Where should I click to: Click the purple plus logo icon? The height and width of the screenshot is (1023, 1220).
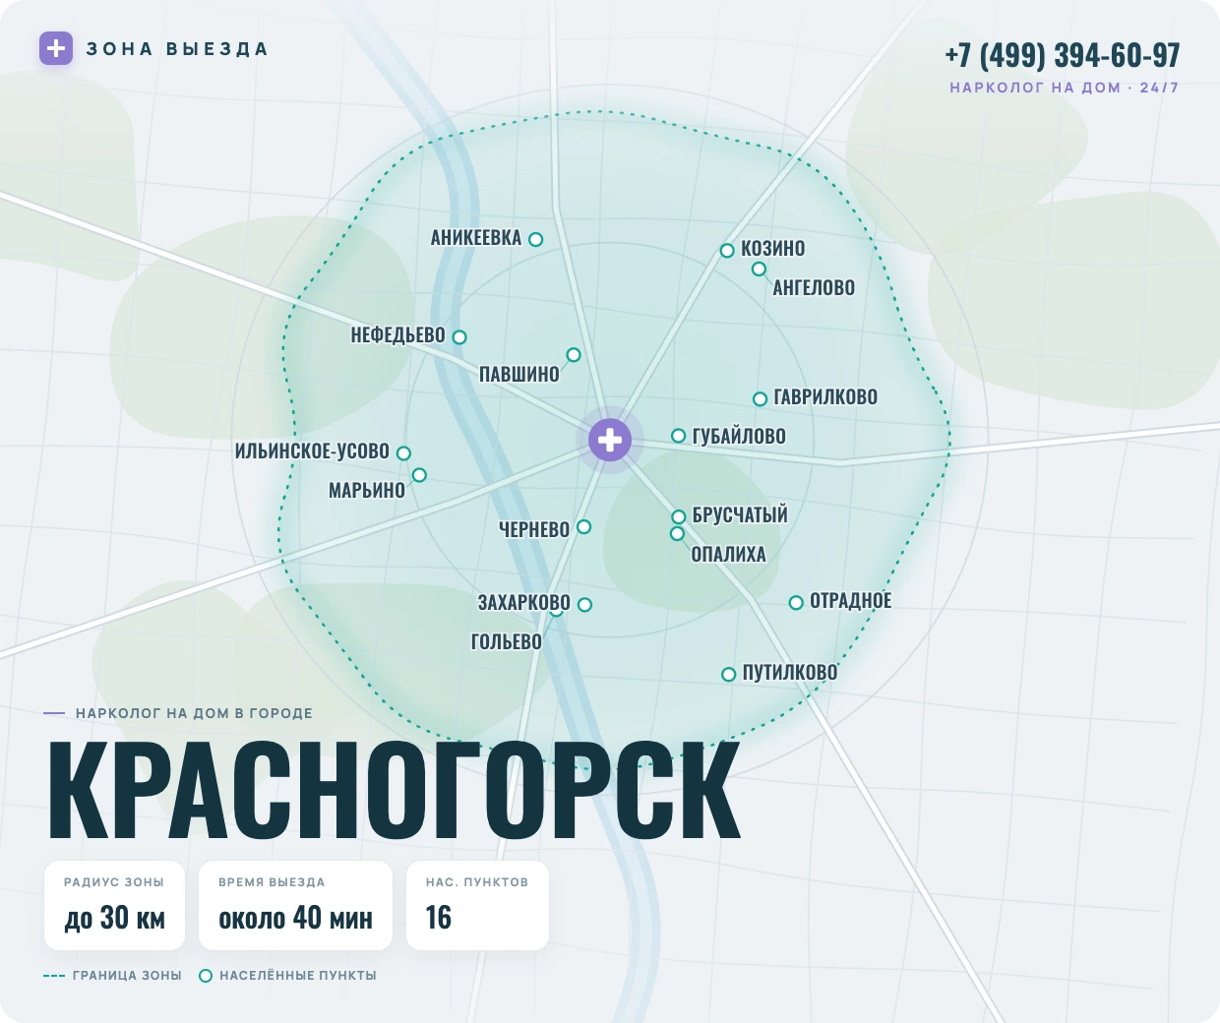(56, 48)
